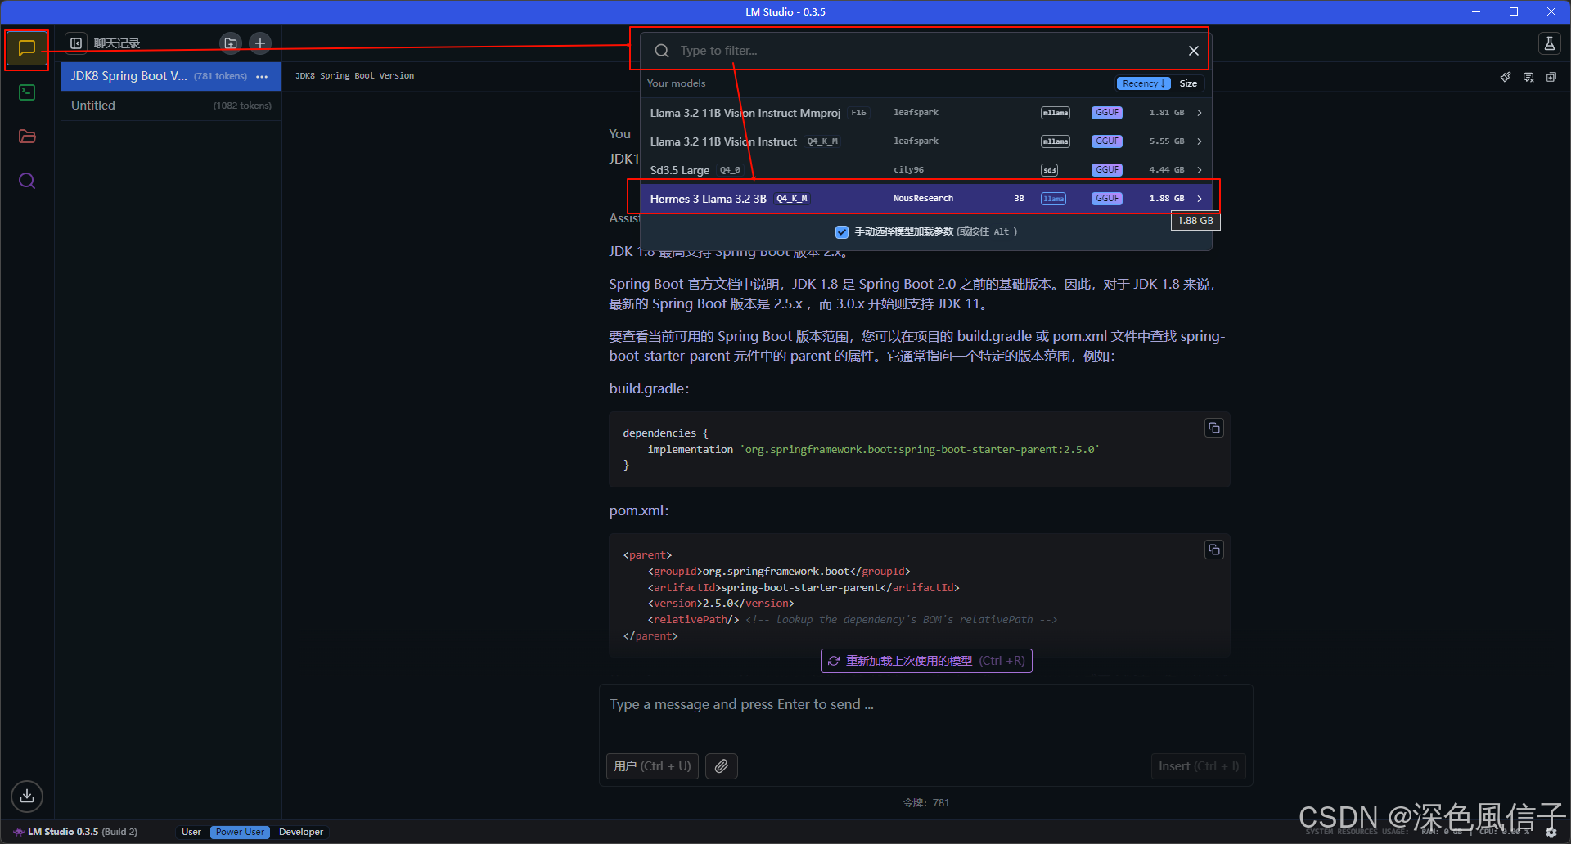Expand Hermes 3 Llama 3.2 3B chevron
This screenshot has width=1571, height=844.
[1200, 199]
